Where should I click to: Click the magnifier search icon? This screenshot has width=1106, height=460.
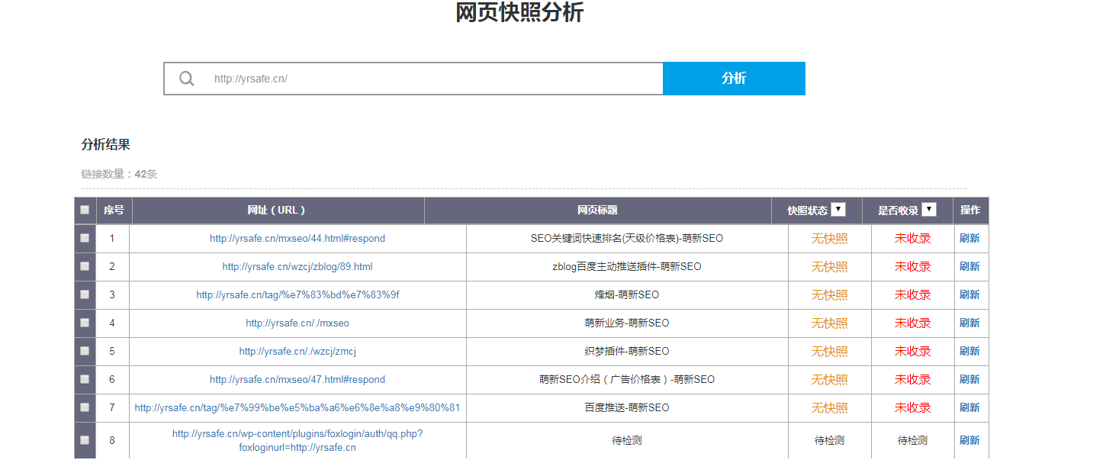click(187, 79)
